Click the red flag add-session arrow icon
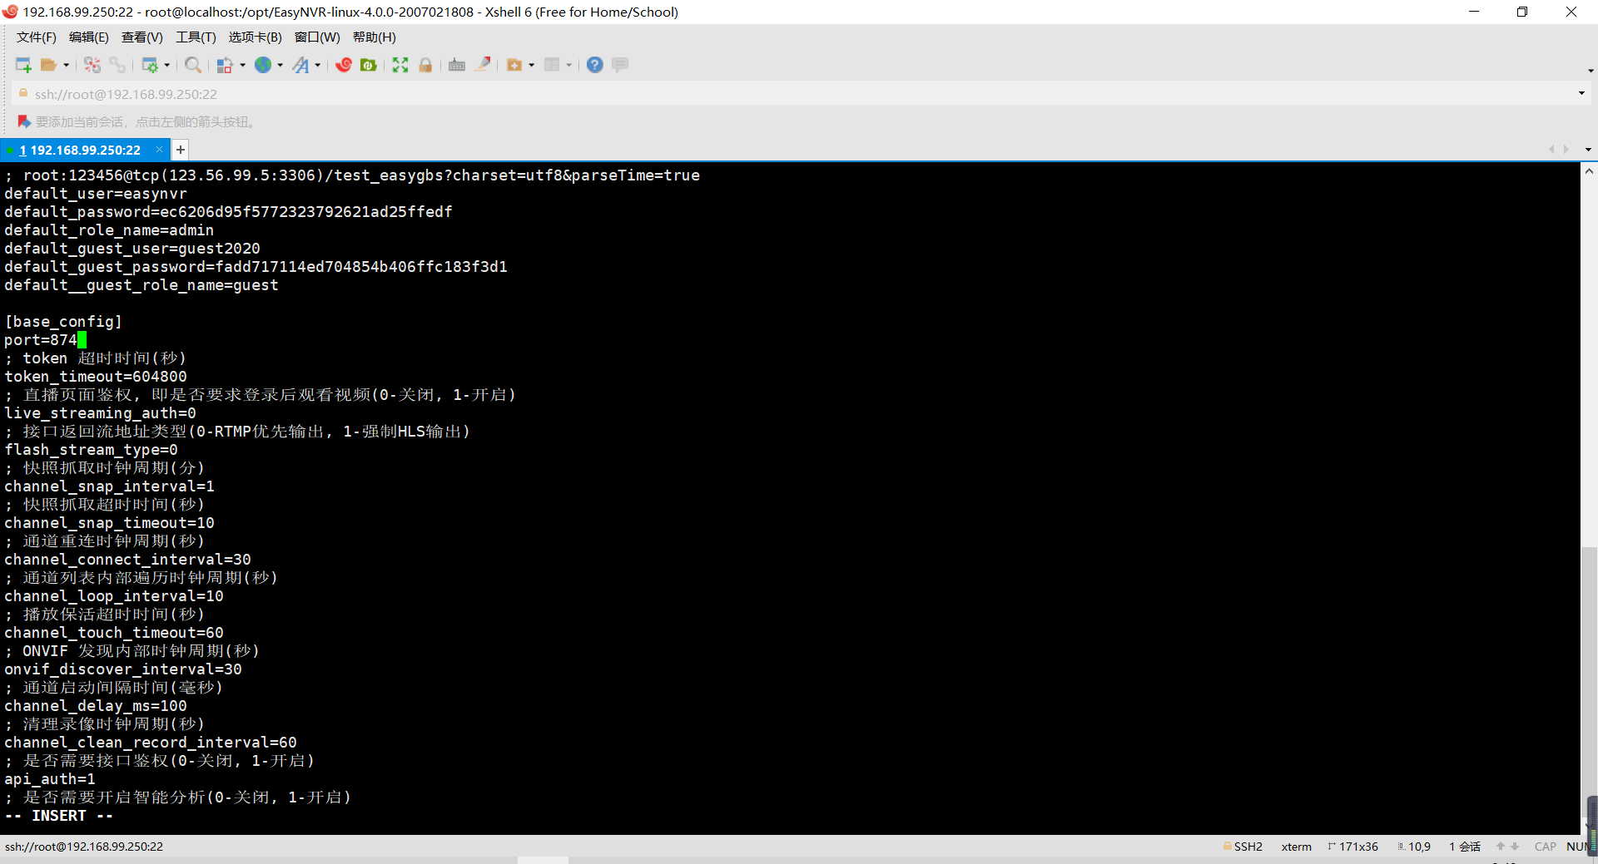The width and height of the screenshot is (1598, 864). click(24, 121)
